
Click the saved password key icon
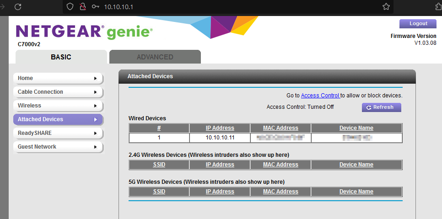pos(96,7)
